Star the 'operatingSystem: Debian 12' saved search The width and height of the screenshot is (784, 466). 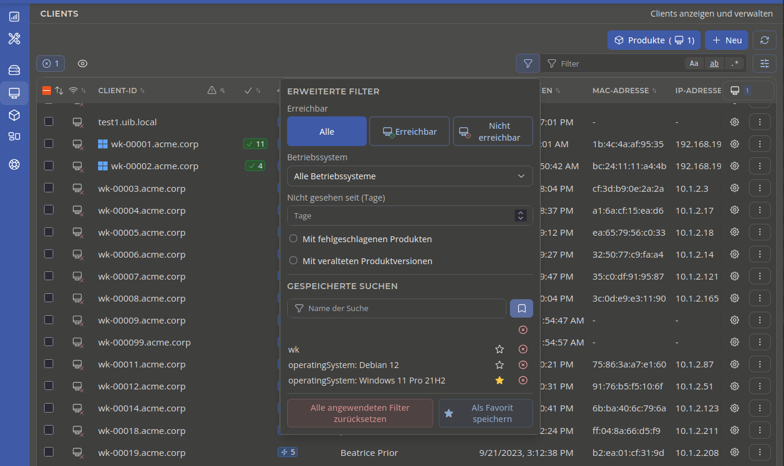500,365
